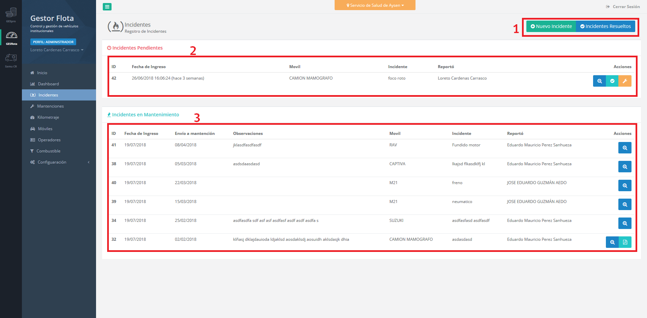Expand the Configuaración sidebar submenu
Screen dimensions: 647x318
tap(59, 162)
